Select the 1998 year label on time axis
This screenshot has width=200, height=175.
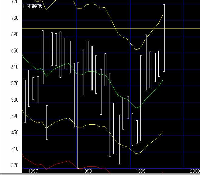[x=87, y=171]
